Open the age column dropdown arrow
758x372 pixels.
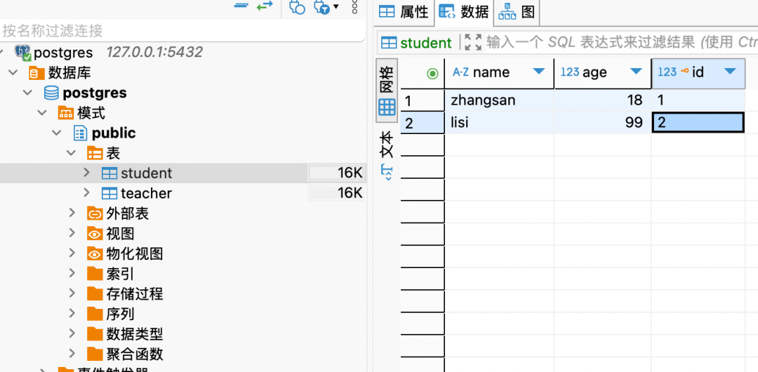click(x=636, y=72)
